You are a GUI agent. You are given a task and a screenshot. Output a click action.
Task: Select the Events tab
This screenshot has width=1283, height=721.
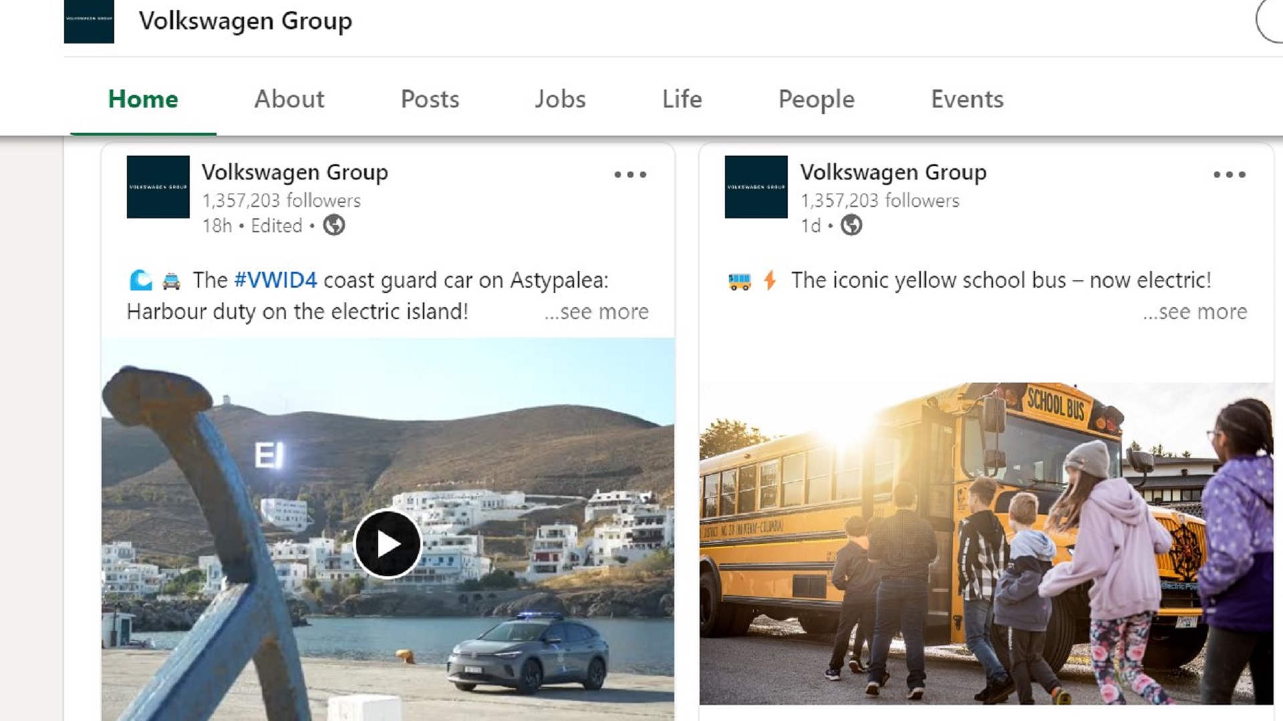pyautogui.click(x=968, y=99)
